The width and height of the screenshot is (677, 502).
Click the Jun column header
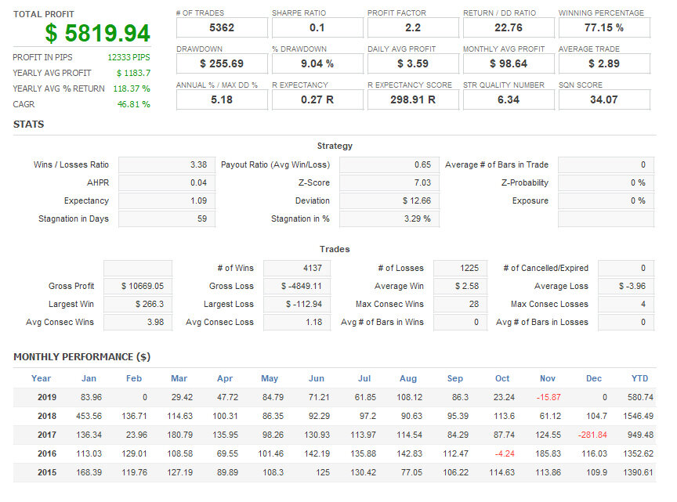pyautogui.click(x=317, y=378)
